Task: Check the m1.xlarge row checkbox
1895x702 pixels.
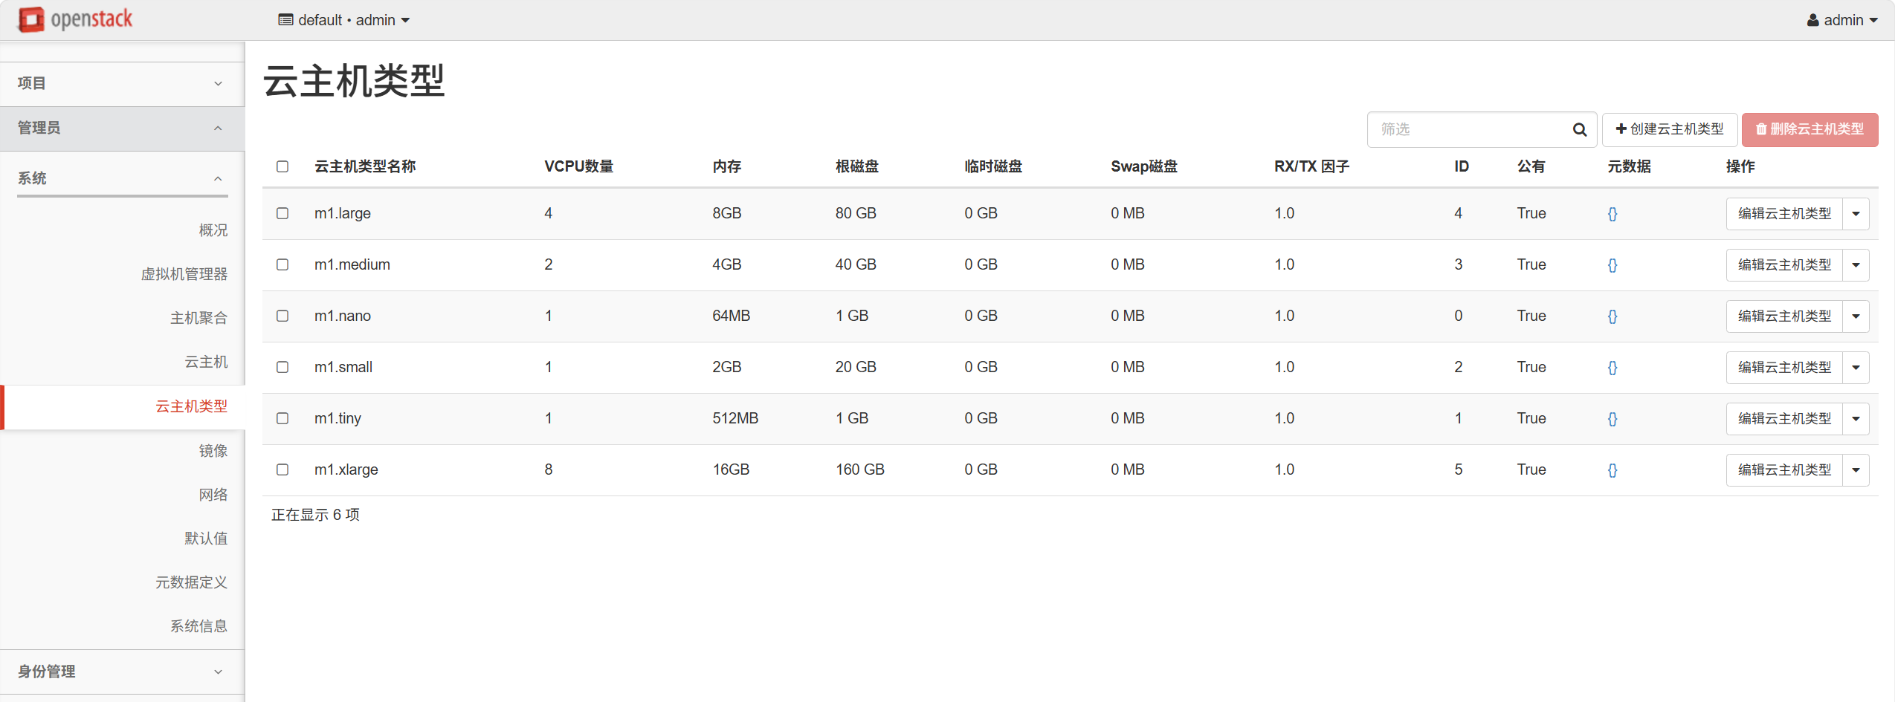Action: tap(283, 469)
